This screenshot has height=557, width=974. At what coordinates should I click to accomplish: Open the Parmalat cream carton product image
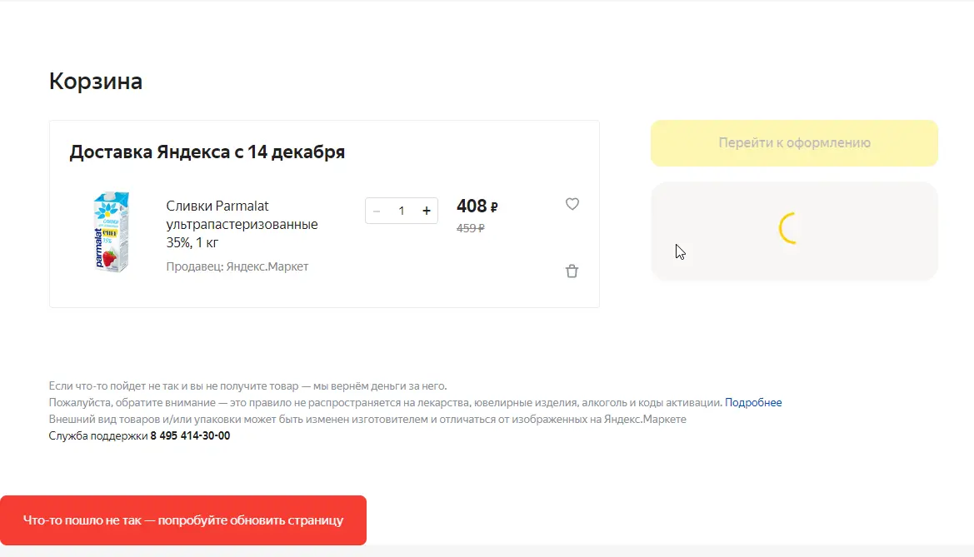(112, 231)
